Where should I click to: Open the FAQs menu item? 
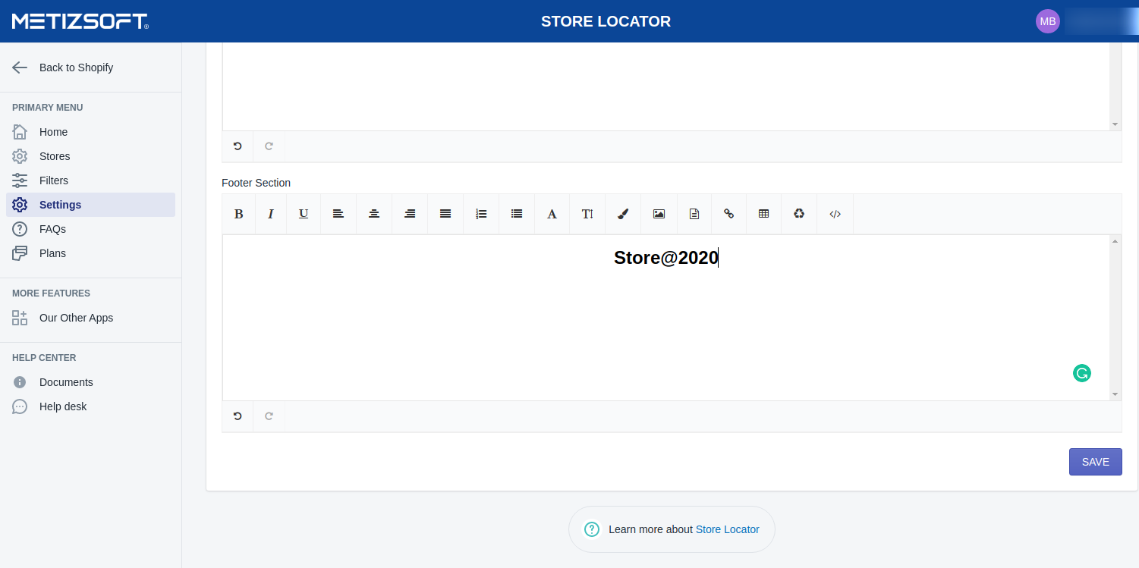pos(52,229)
